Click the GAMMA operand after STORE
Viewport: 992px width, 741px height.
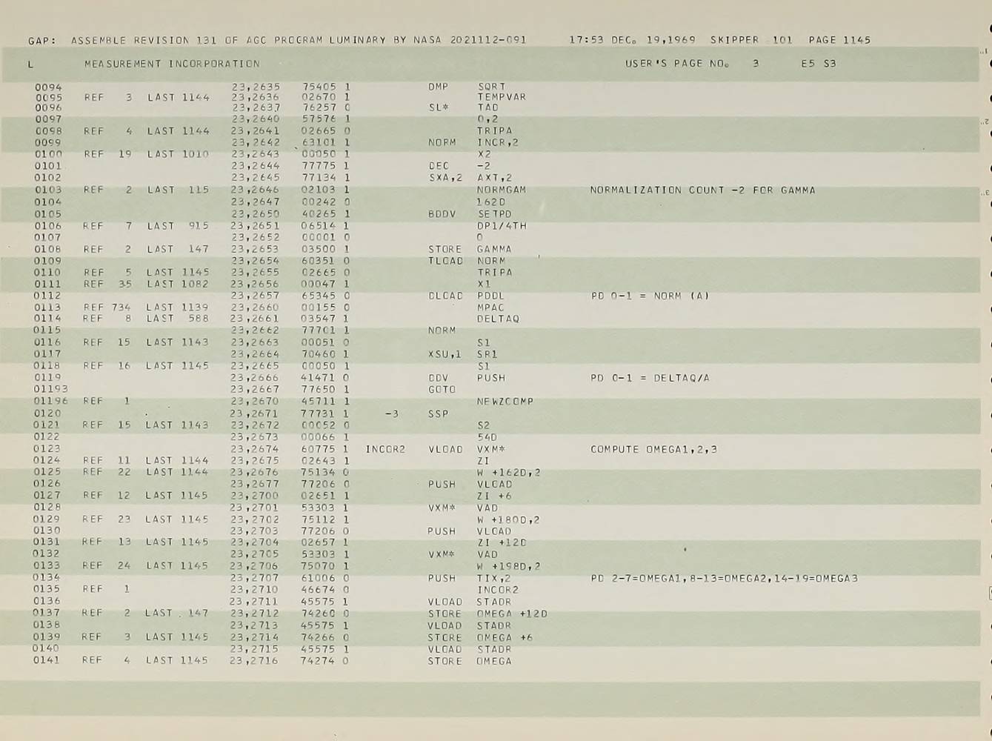[x=494, y=250]
